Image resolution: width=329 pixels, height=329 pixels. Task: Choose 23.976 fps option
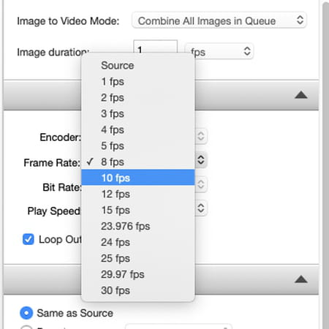coord(138,226)
